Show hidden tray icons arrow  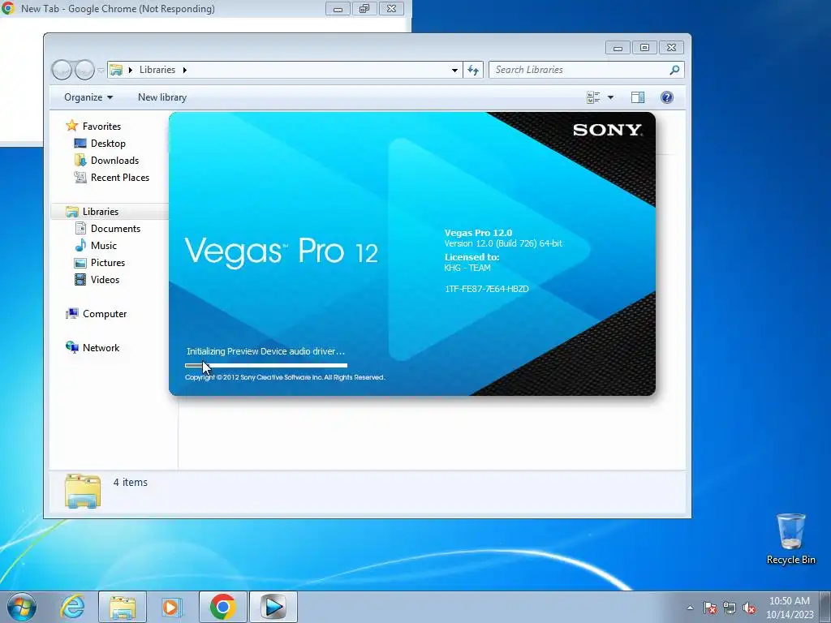pos(690,608)
